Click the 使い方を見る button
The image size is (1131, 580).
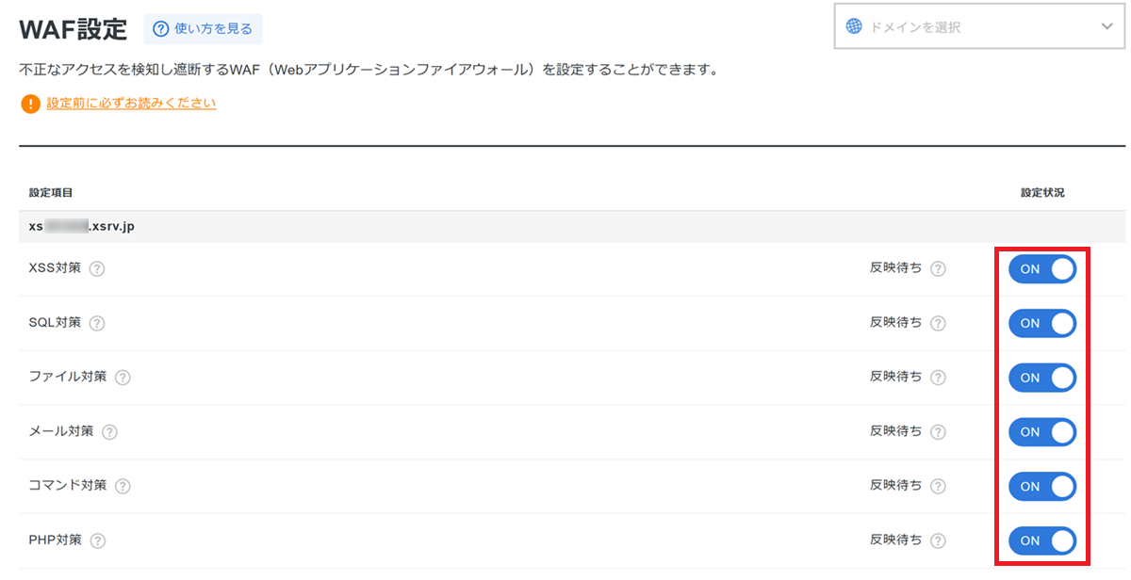[x=203, y=29]
